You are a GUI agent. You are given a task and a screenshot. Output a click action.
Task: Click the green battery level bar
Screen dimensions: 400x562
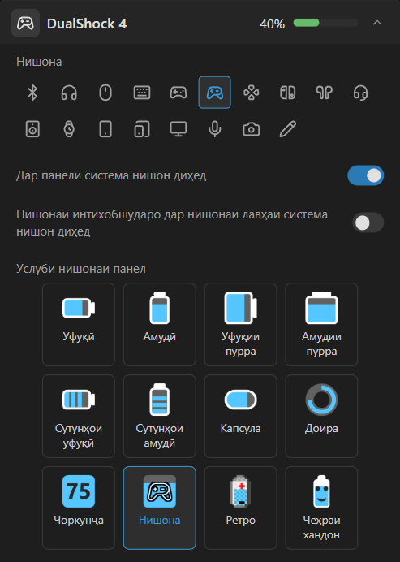click(x=325, y=23)
